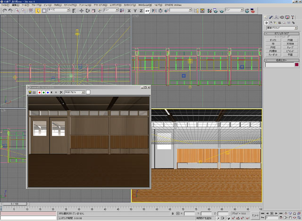Viewport: 302px width, 221px height.
Task: Click the Redo arrow in the main toolbar
Action: 10,11
